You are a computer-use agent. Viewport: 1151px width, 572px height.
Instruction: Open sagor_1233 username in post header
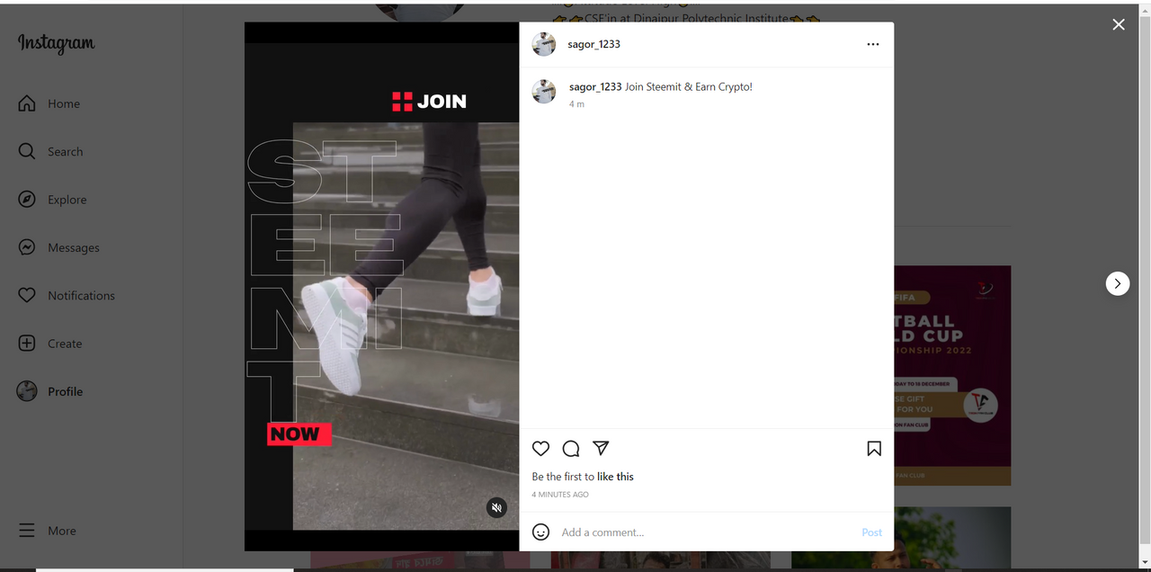pyautogui.click(x=593, y=44)
